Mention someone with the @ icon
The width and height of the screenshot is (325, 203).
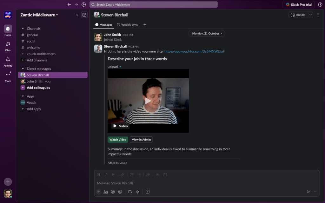click(120, 192)
